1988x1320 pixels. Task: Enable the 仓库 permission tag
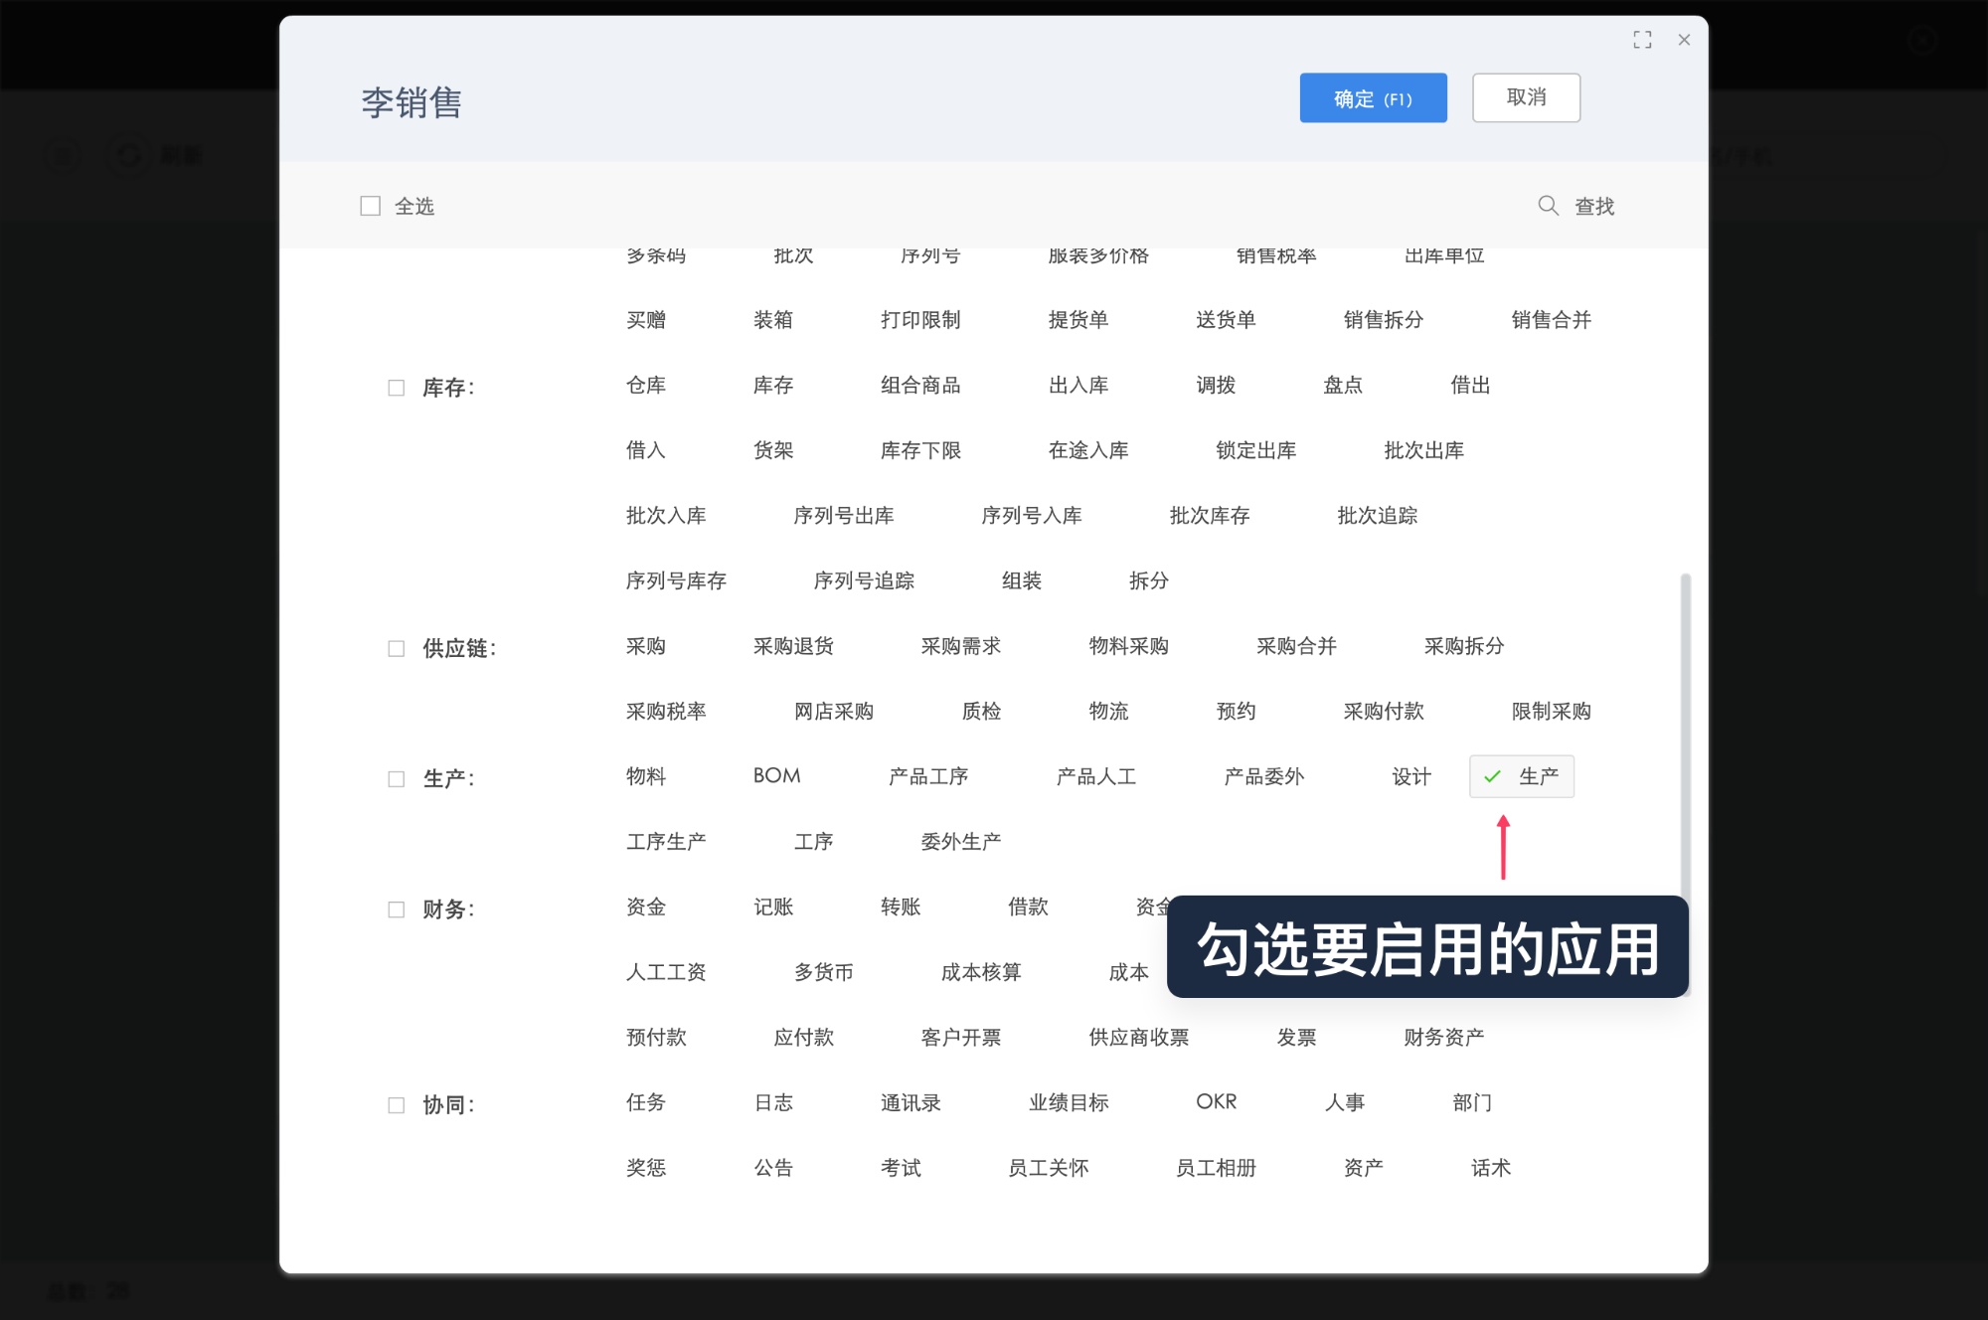(646, 386)
